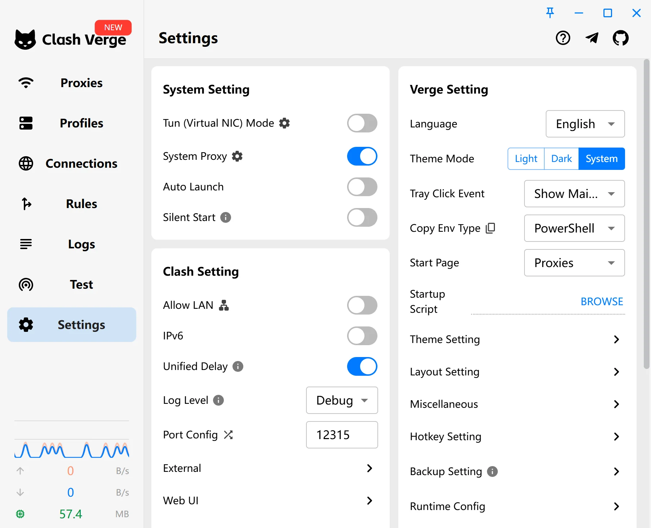Click BROWSE for Startup Script
This screenshot has width=651, height=528.
click(602, 302)
